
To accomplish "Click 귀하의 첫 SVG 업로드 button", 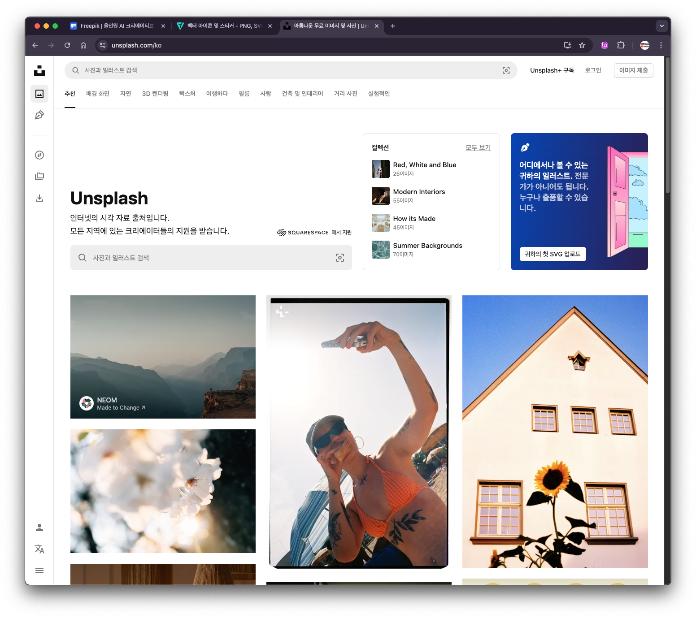I will pyautogui.click(x=552, y=254).
